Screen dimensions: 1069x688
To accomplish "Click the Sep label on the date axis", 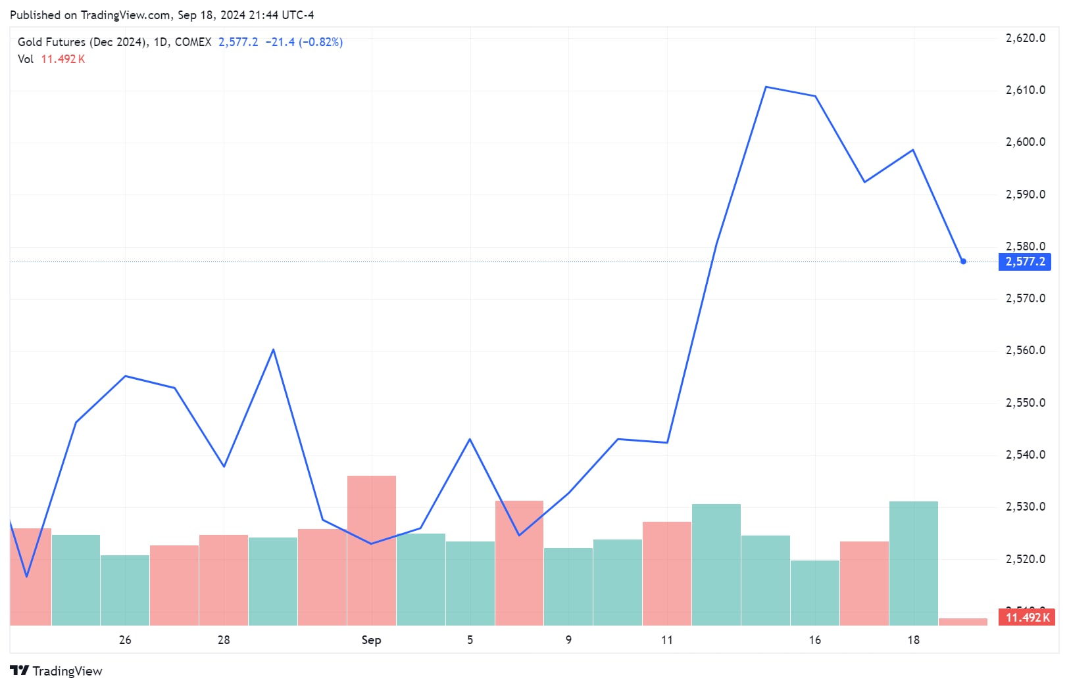I will point(371,640).
